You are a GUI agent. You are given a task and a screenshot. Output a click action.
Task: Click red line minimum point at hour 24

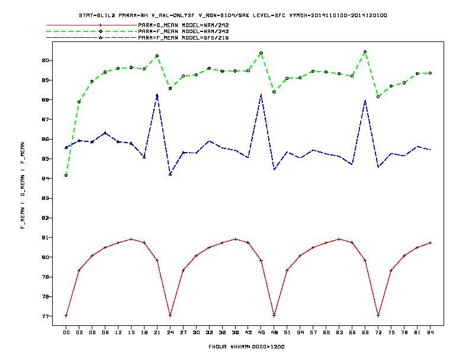pos(170,316)
